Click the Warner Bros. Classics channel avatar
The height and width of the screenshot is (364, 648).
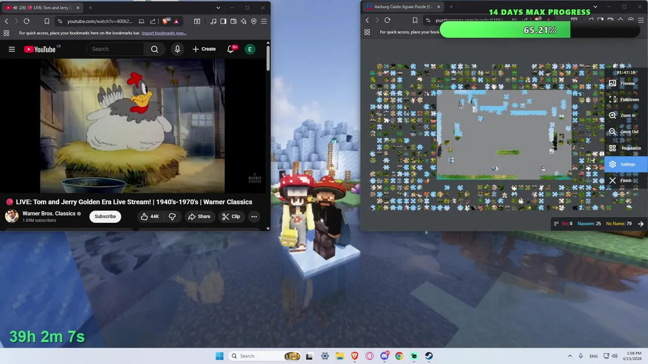(12, 216)
